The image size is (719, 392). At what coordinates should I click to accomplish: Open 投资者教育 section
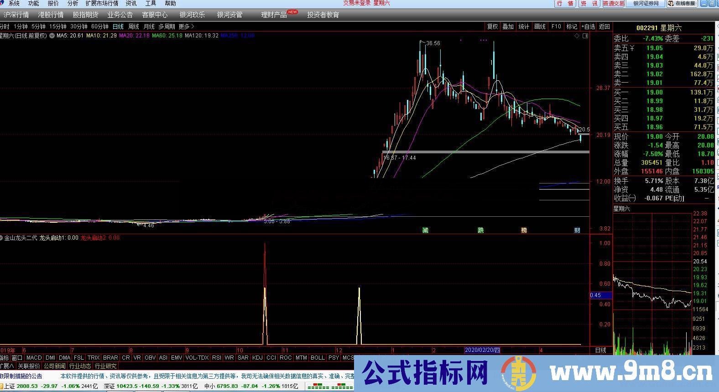click(x=323, y=15)
